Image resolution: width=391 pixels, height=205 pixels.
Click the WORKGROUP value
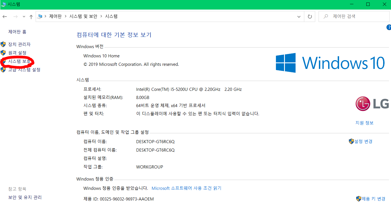(x=150, y=167)
